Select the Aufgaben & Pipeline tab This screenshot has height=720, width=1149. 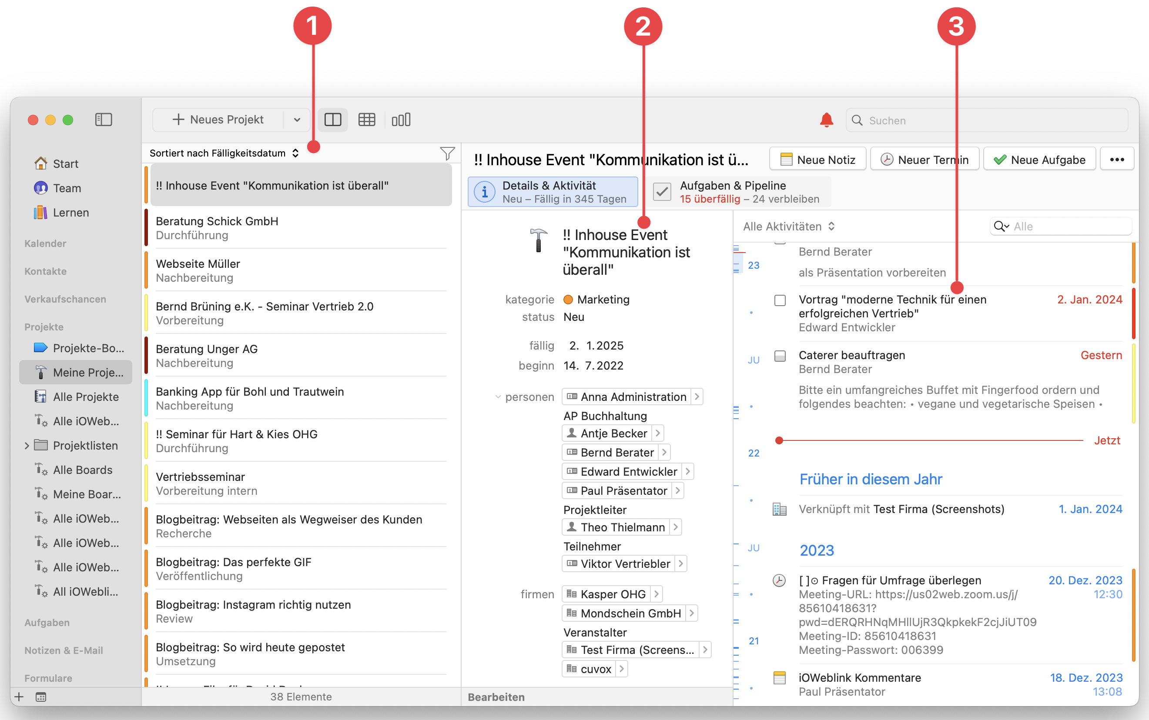[x=738, y=192]
